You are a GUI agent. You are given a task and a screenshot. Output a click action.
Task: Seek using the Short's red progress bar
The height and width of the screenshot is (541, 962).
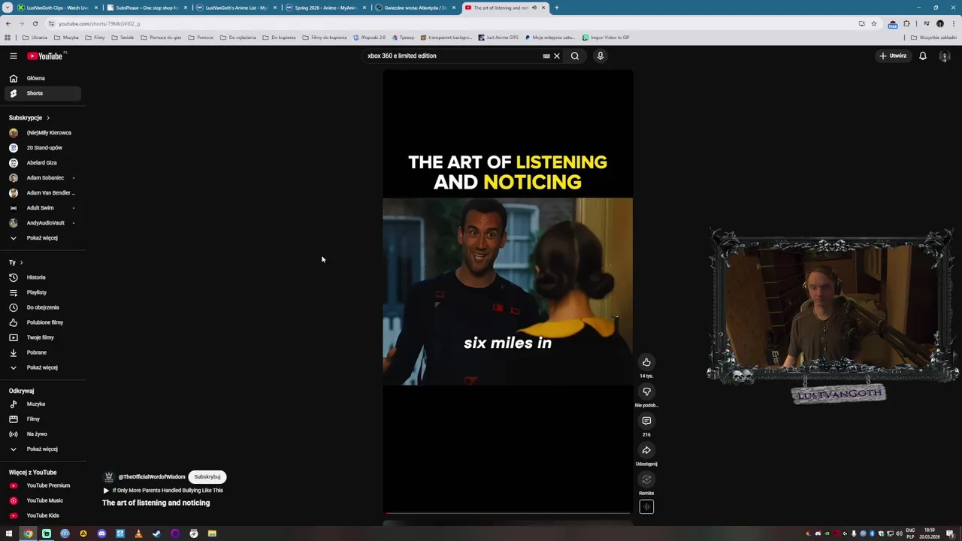[x=507, y=513]
